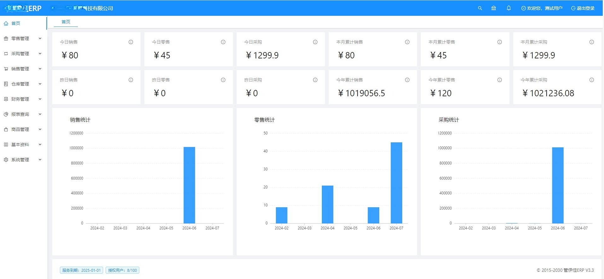Click info icon on 昨日销售 card
This screenshot has height=279, width=604.
point(131,80)
